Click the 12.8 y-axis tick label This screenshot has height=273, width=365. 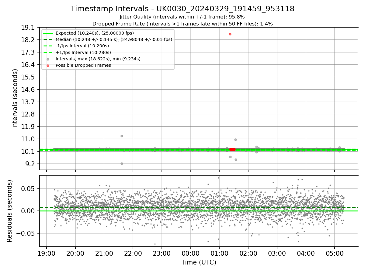(28, 114)
